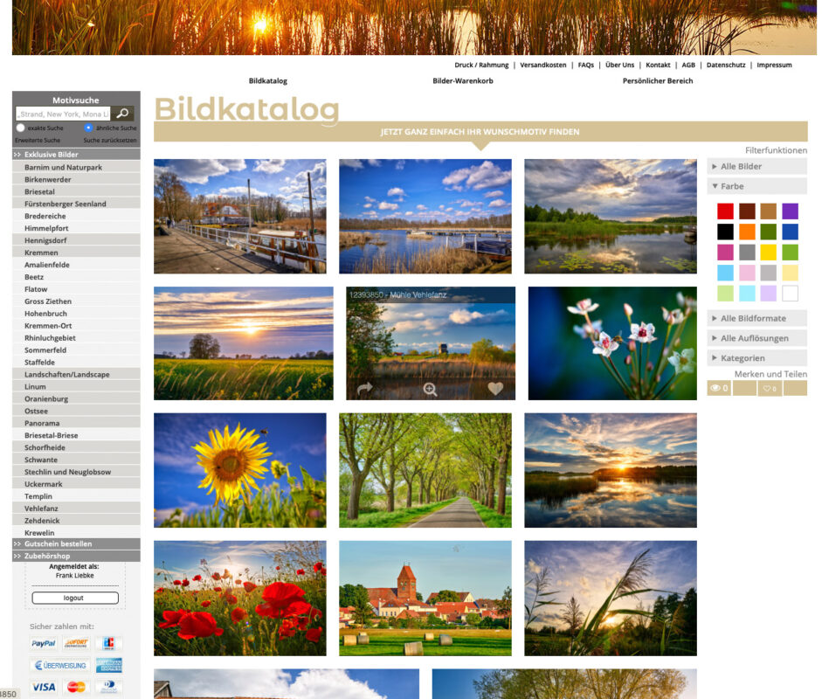Open the favorites heart counter under Merken und Teilen
Screen dimensions: 822x699
(x=770, y=388)
